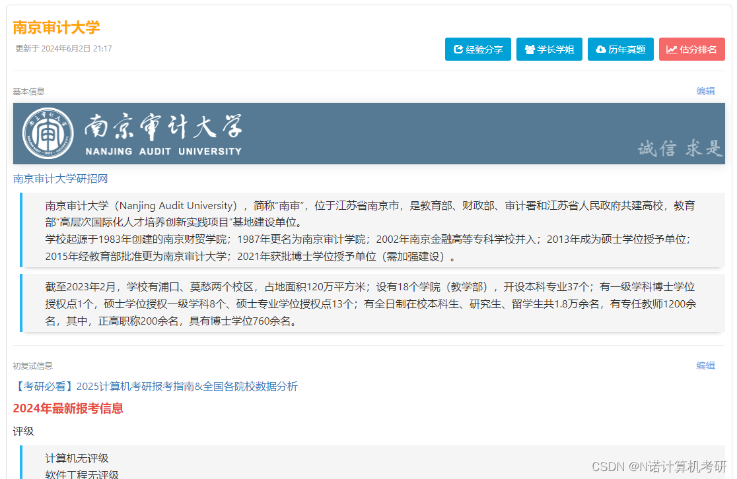Open the 学长学姐 button
The image size is (737, 479).
[x=549, y=49]
